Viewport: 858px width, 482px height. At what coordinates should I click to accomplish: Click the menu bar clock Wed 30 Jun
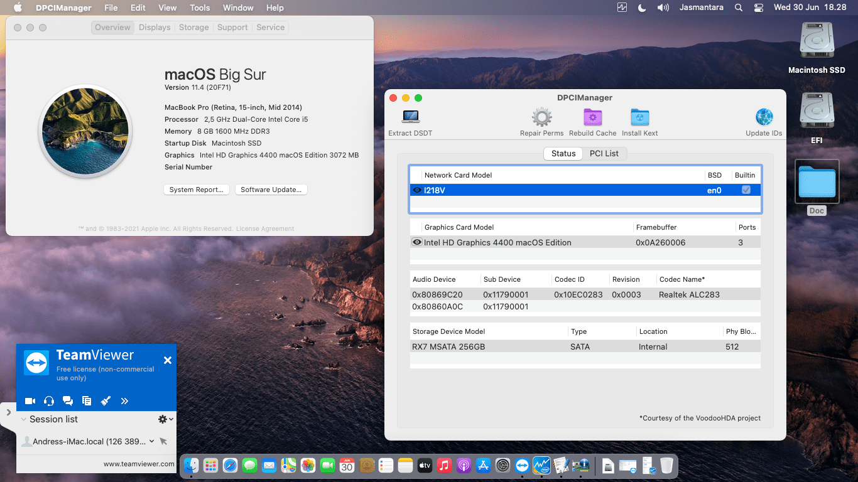coord(810,8)
